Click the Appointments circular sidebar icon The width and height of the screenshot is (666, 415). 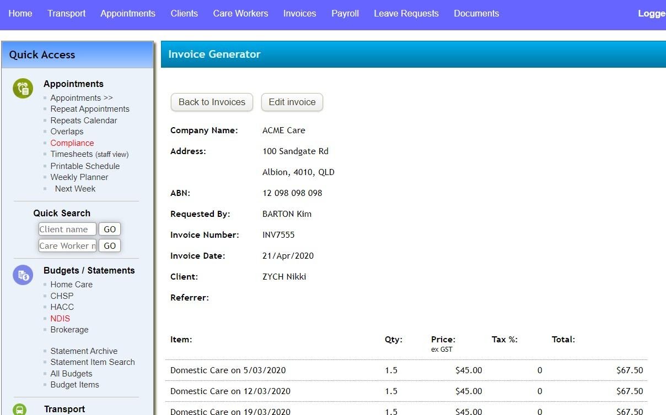coord(23,88)
